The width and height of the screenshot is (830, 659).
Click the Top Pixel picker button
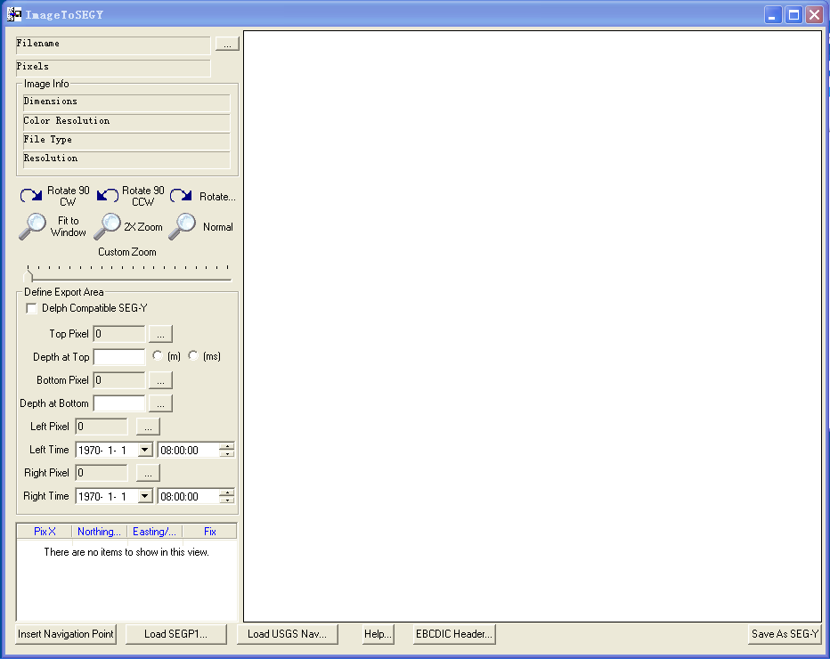160,334
